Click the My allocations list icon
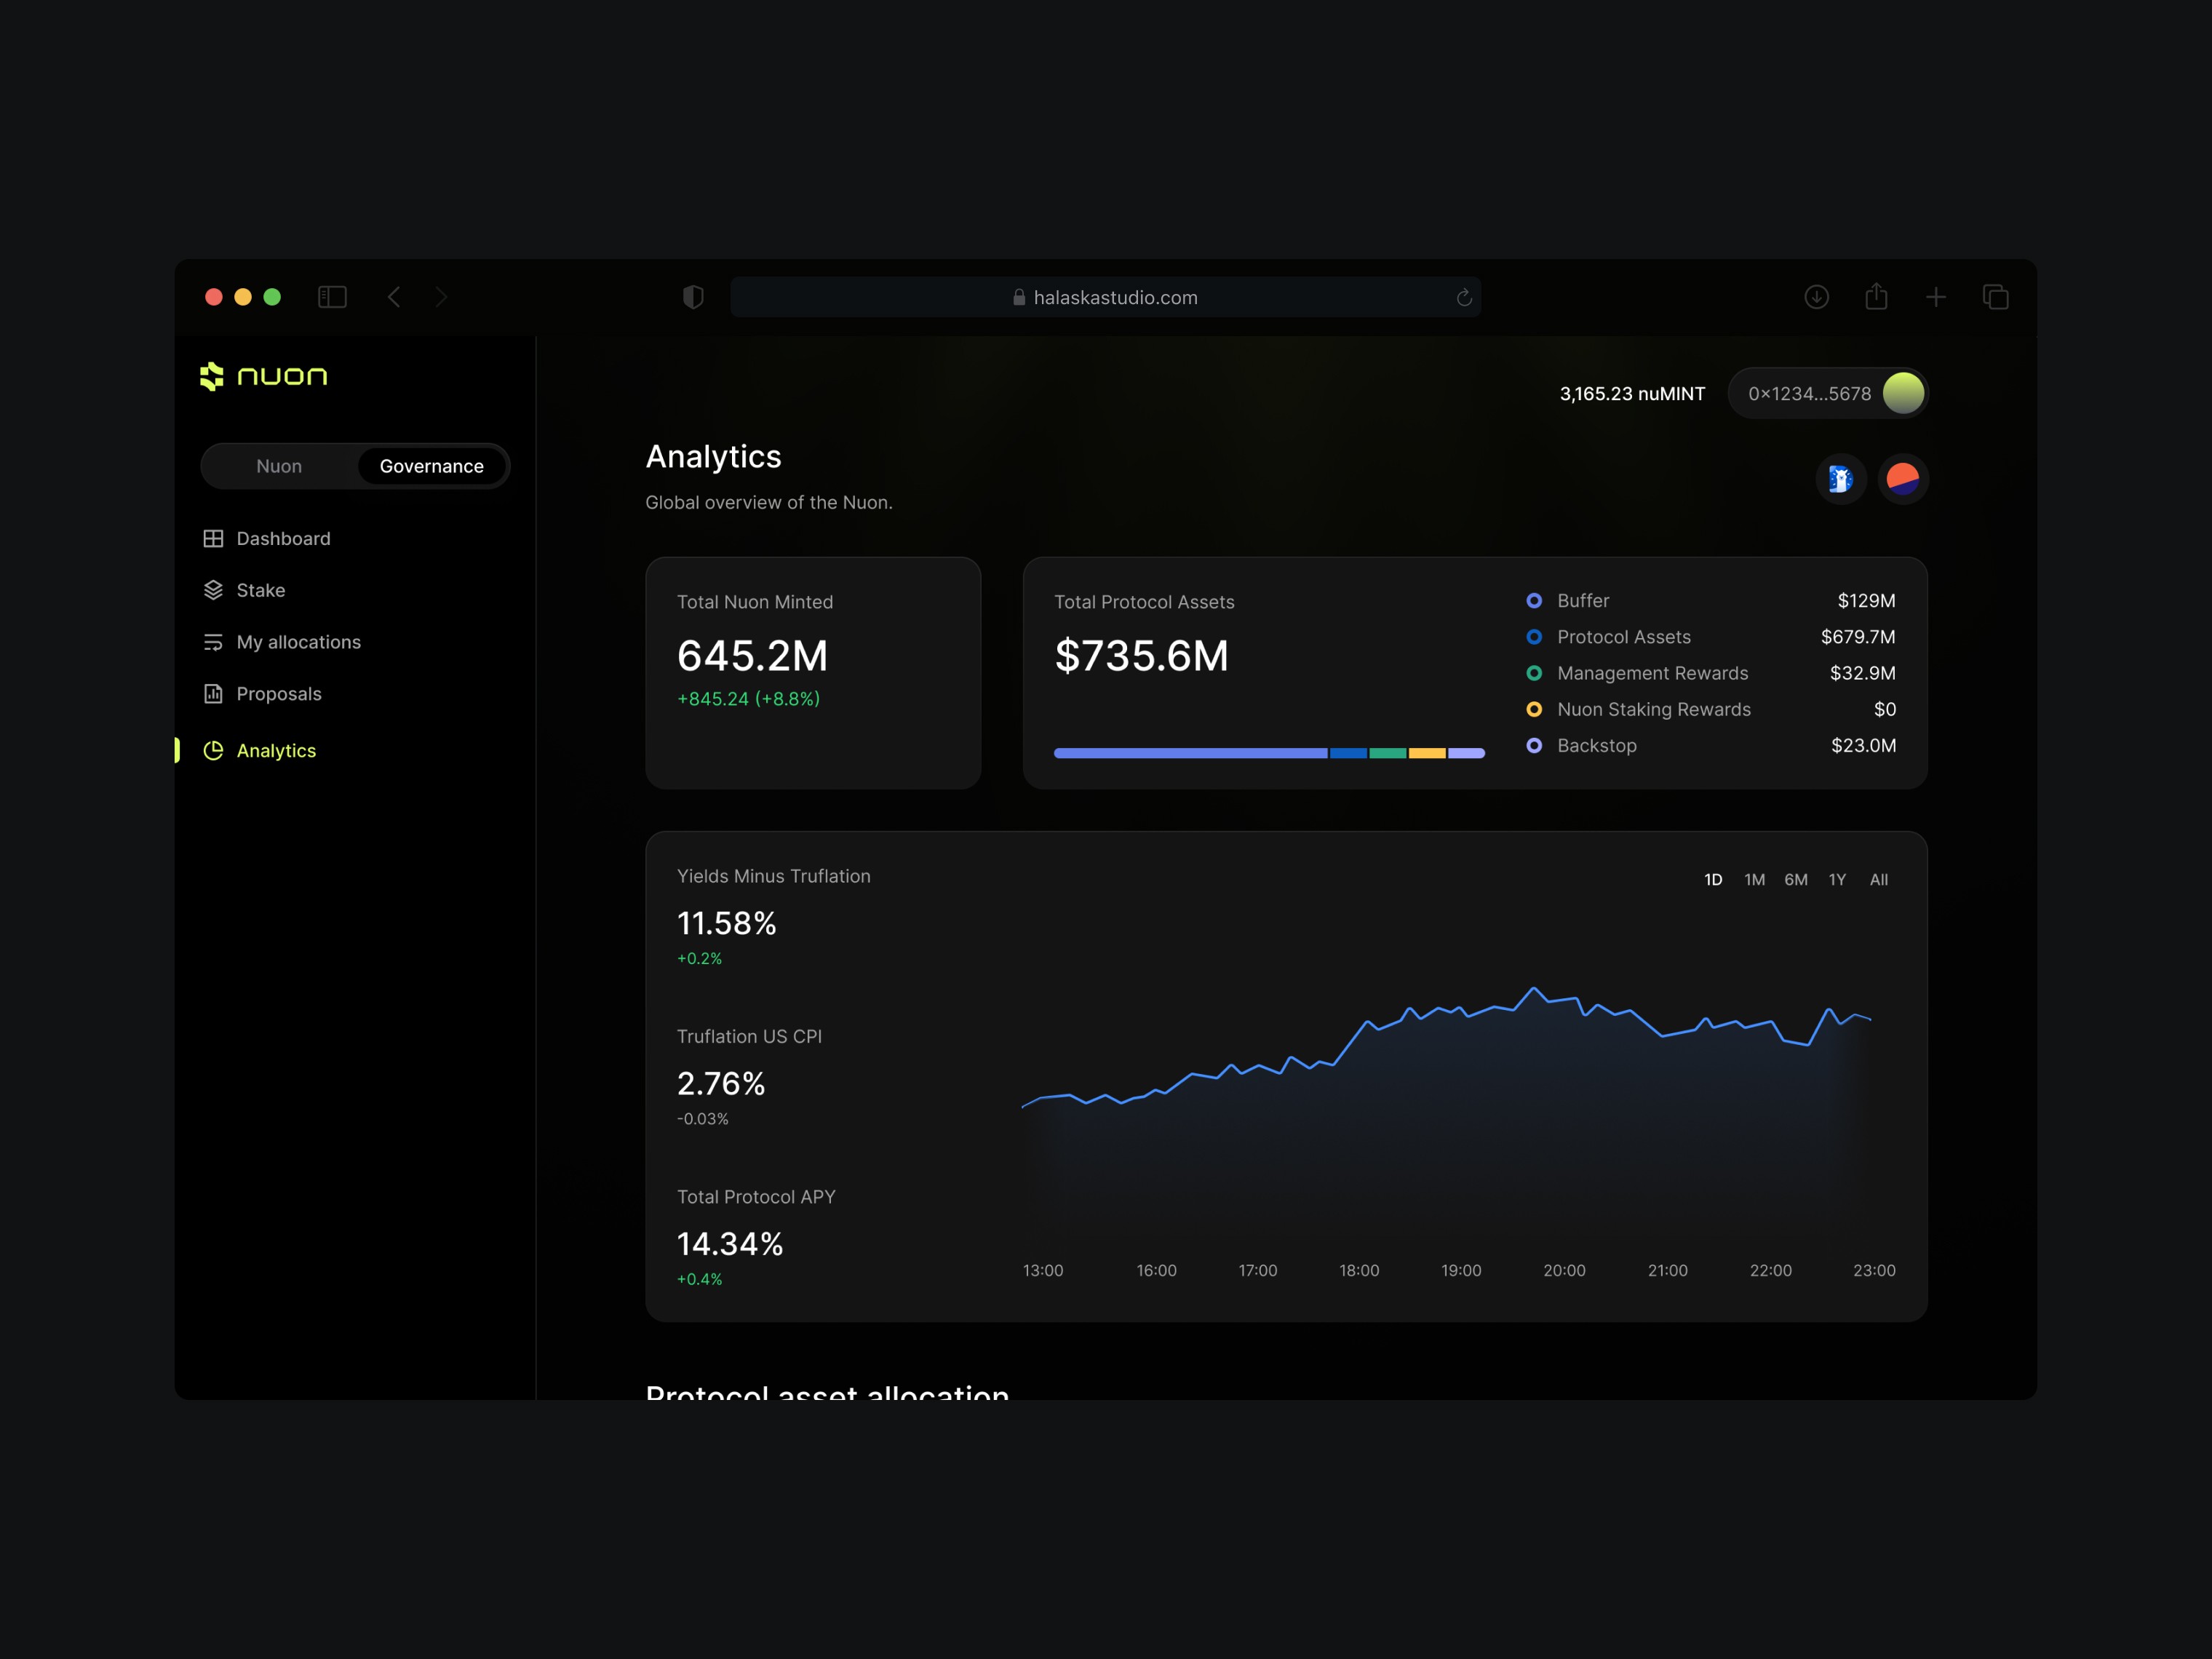This screenshot has width=2212, height=1659. pyautogui.click(x=213, y=642)
